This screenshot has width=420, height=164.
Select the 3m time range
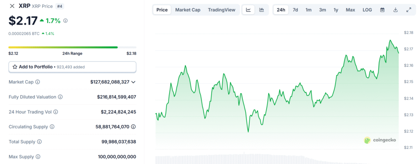point(322,10)
